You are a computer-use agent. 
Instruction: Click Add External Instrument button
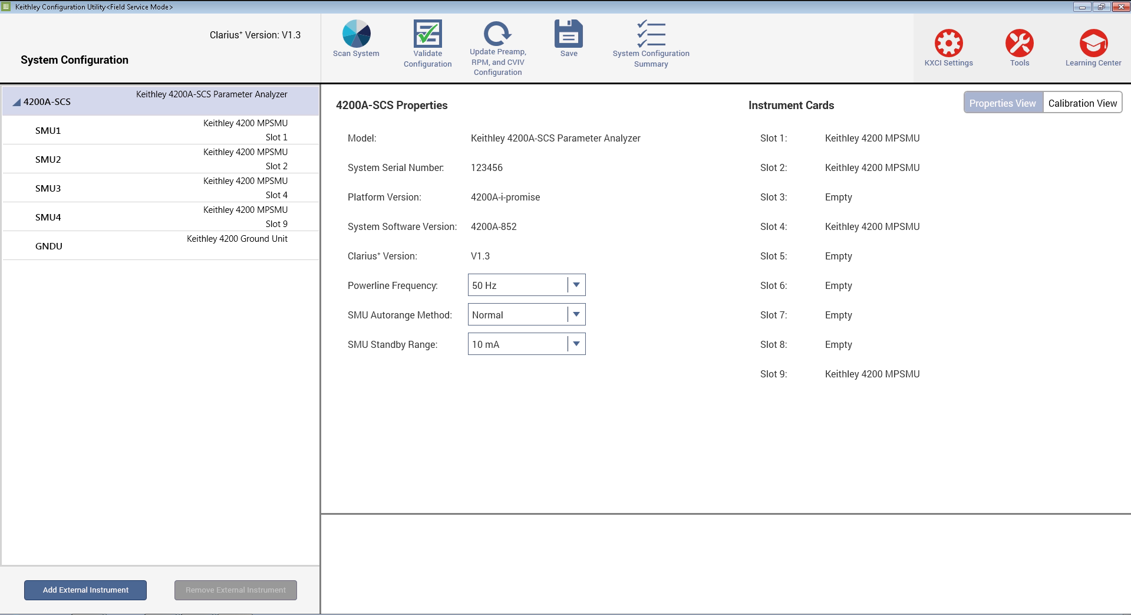tap(85, 590)
